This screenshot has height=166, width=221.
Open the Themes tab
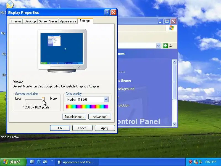[x=16, y=21]
